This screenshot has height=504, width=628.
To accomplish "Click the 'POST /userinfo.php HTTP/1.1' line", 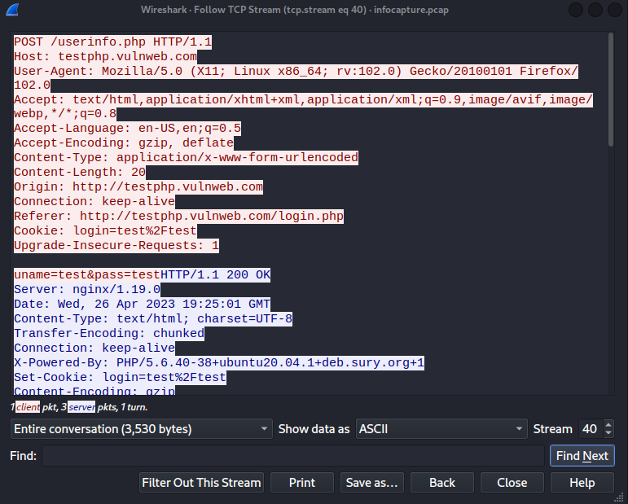I will (x=112, y=42).
